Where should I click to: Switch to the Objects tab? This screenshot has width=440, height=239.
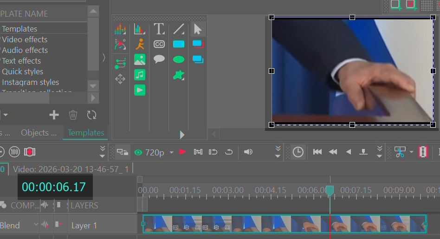click(39, 133)
